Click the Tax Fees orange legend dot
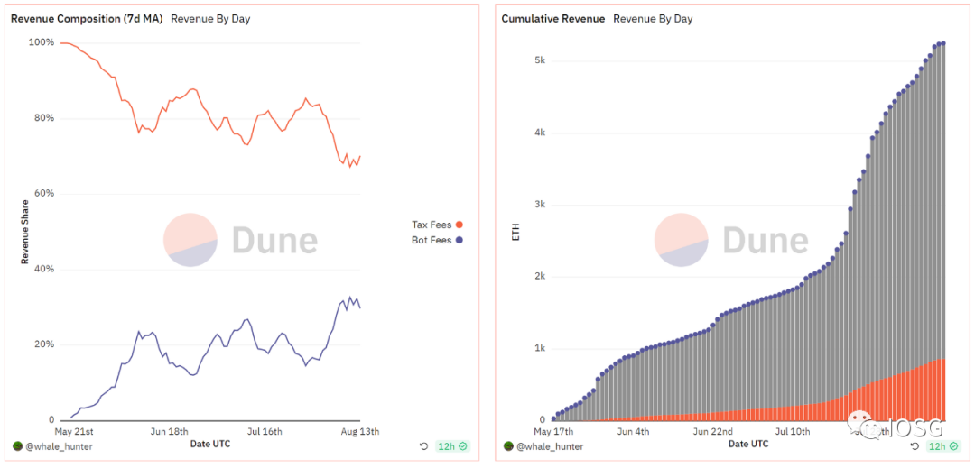This screenshot has height=468, width=975. (460, 225)
